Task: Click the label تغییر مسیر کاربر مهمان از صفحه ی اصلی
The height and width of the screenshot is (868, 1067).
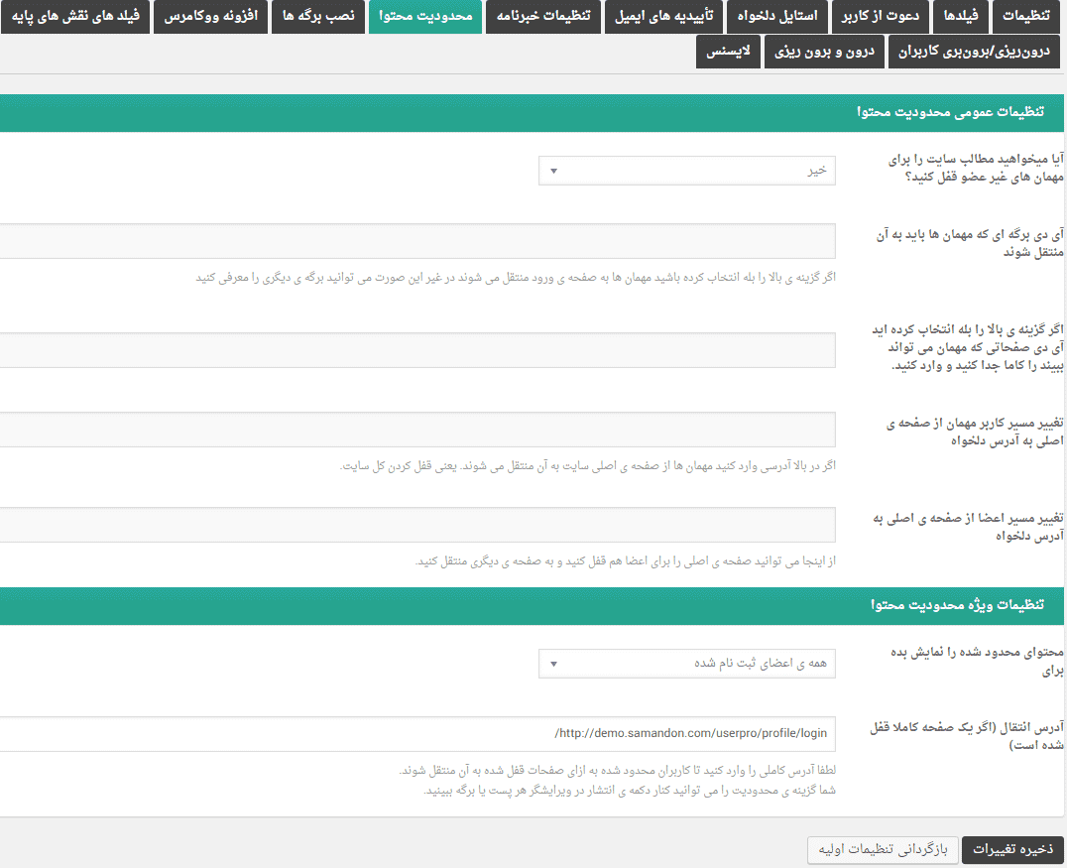Action: tap(975, 432)
